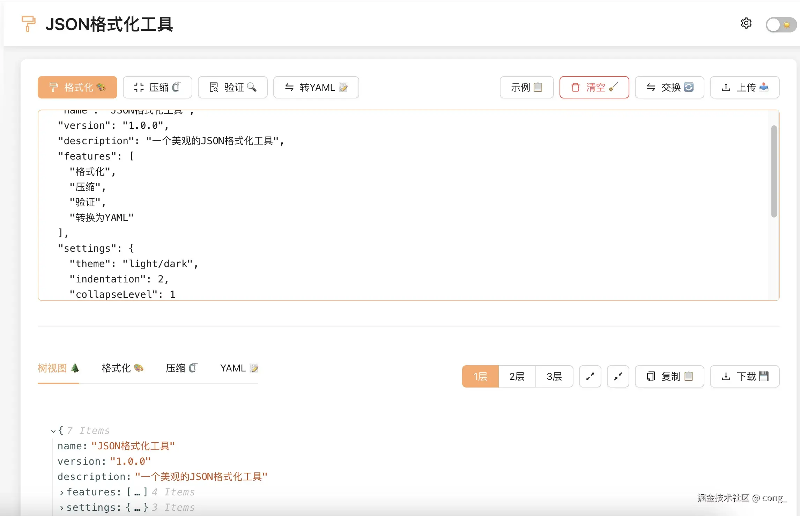Expand the features array node
The width and height of the screenshot is (800, 516).
pyautogui.click(x=62, y=492)
